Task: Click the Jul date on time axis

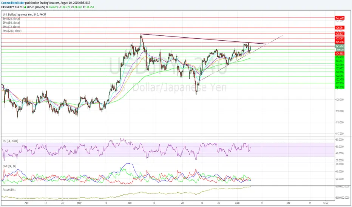Action: pyautogui.click(x=183, y=203)
